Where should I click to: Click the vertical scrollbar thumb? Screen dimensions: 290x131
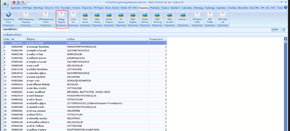pos(285,42)
